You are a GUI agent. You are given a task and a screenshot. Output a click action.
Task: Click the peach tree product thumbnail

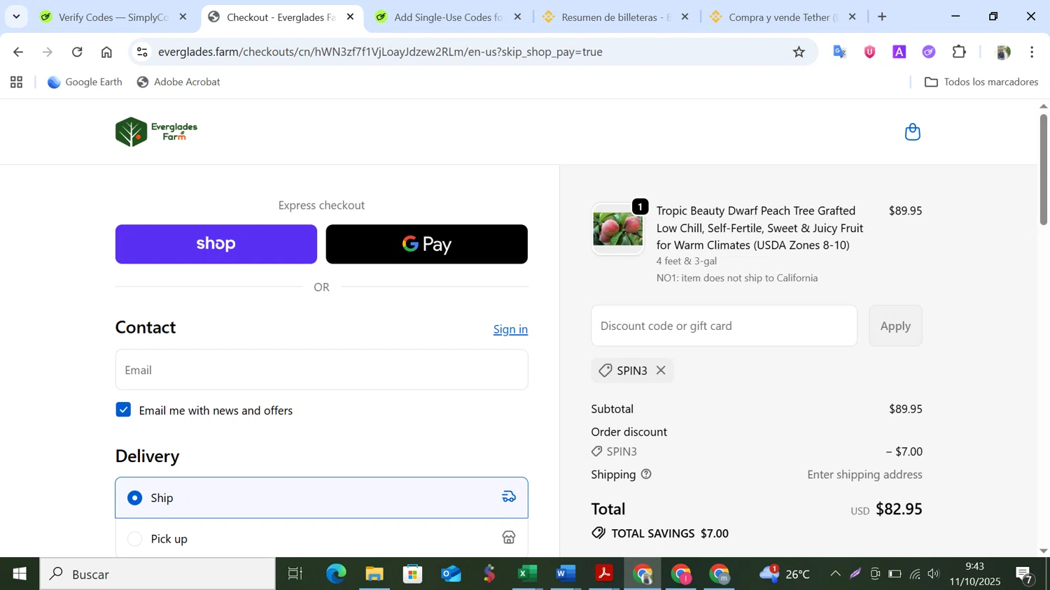pos(617,229)
